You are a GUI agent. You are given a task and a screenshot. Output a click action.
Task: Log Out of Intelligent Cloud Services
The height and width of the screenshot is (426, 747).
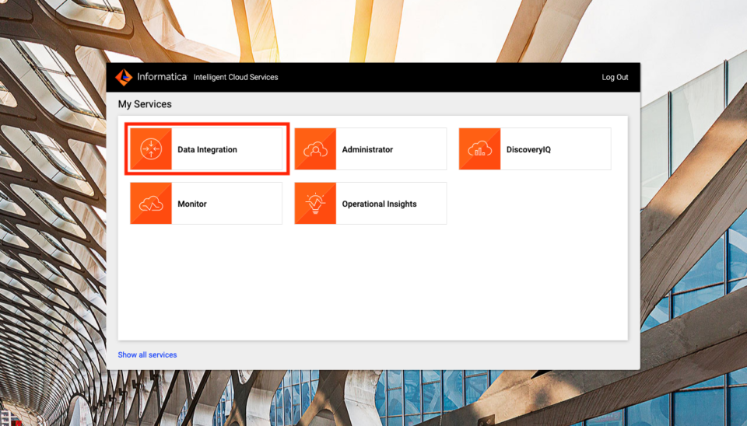click(615, 77)
